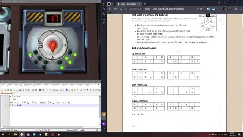
Task: Click the Paste icon in Notepad++ toolbar
Action: coord(29,90)
